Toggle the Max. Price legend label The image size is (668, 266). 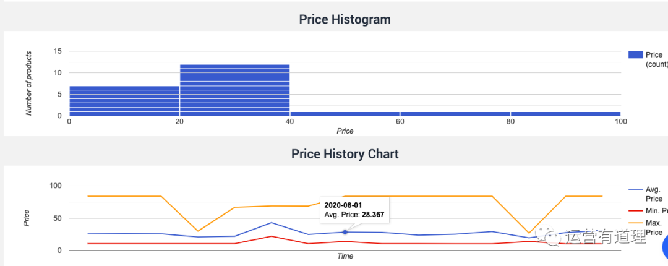tap(654, 227)
